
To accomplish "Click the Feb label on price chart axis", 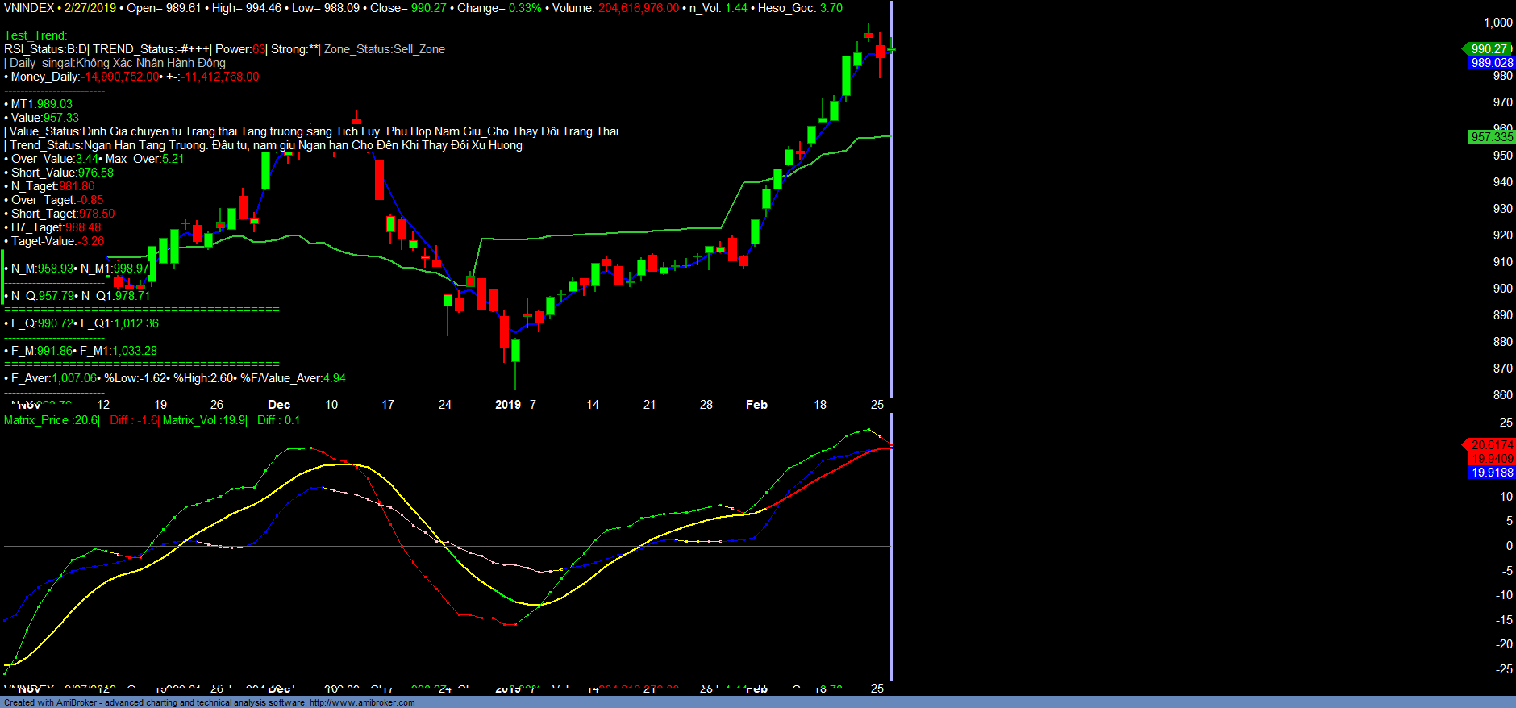I will [x=756, y=405].
